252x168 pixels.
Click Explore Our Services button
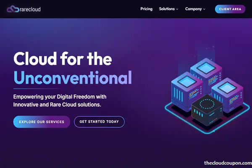tap(42, 122)
